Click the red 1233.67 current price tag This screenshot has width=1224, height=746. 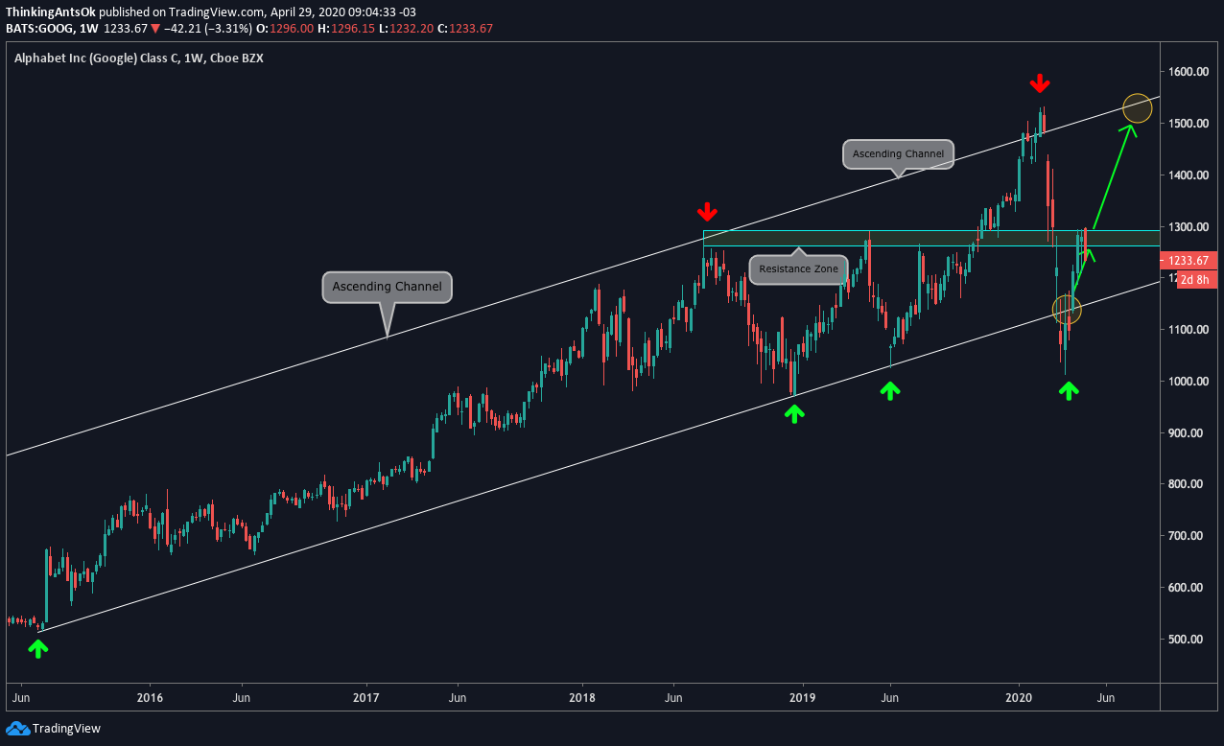tap(1190, 260)
